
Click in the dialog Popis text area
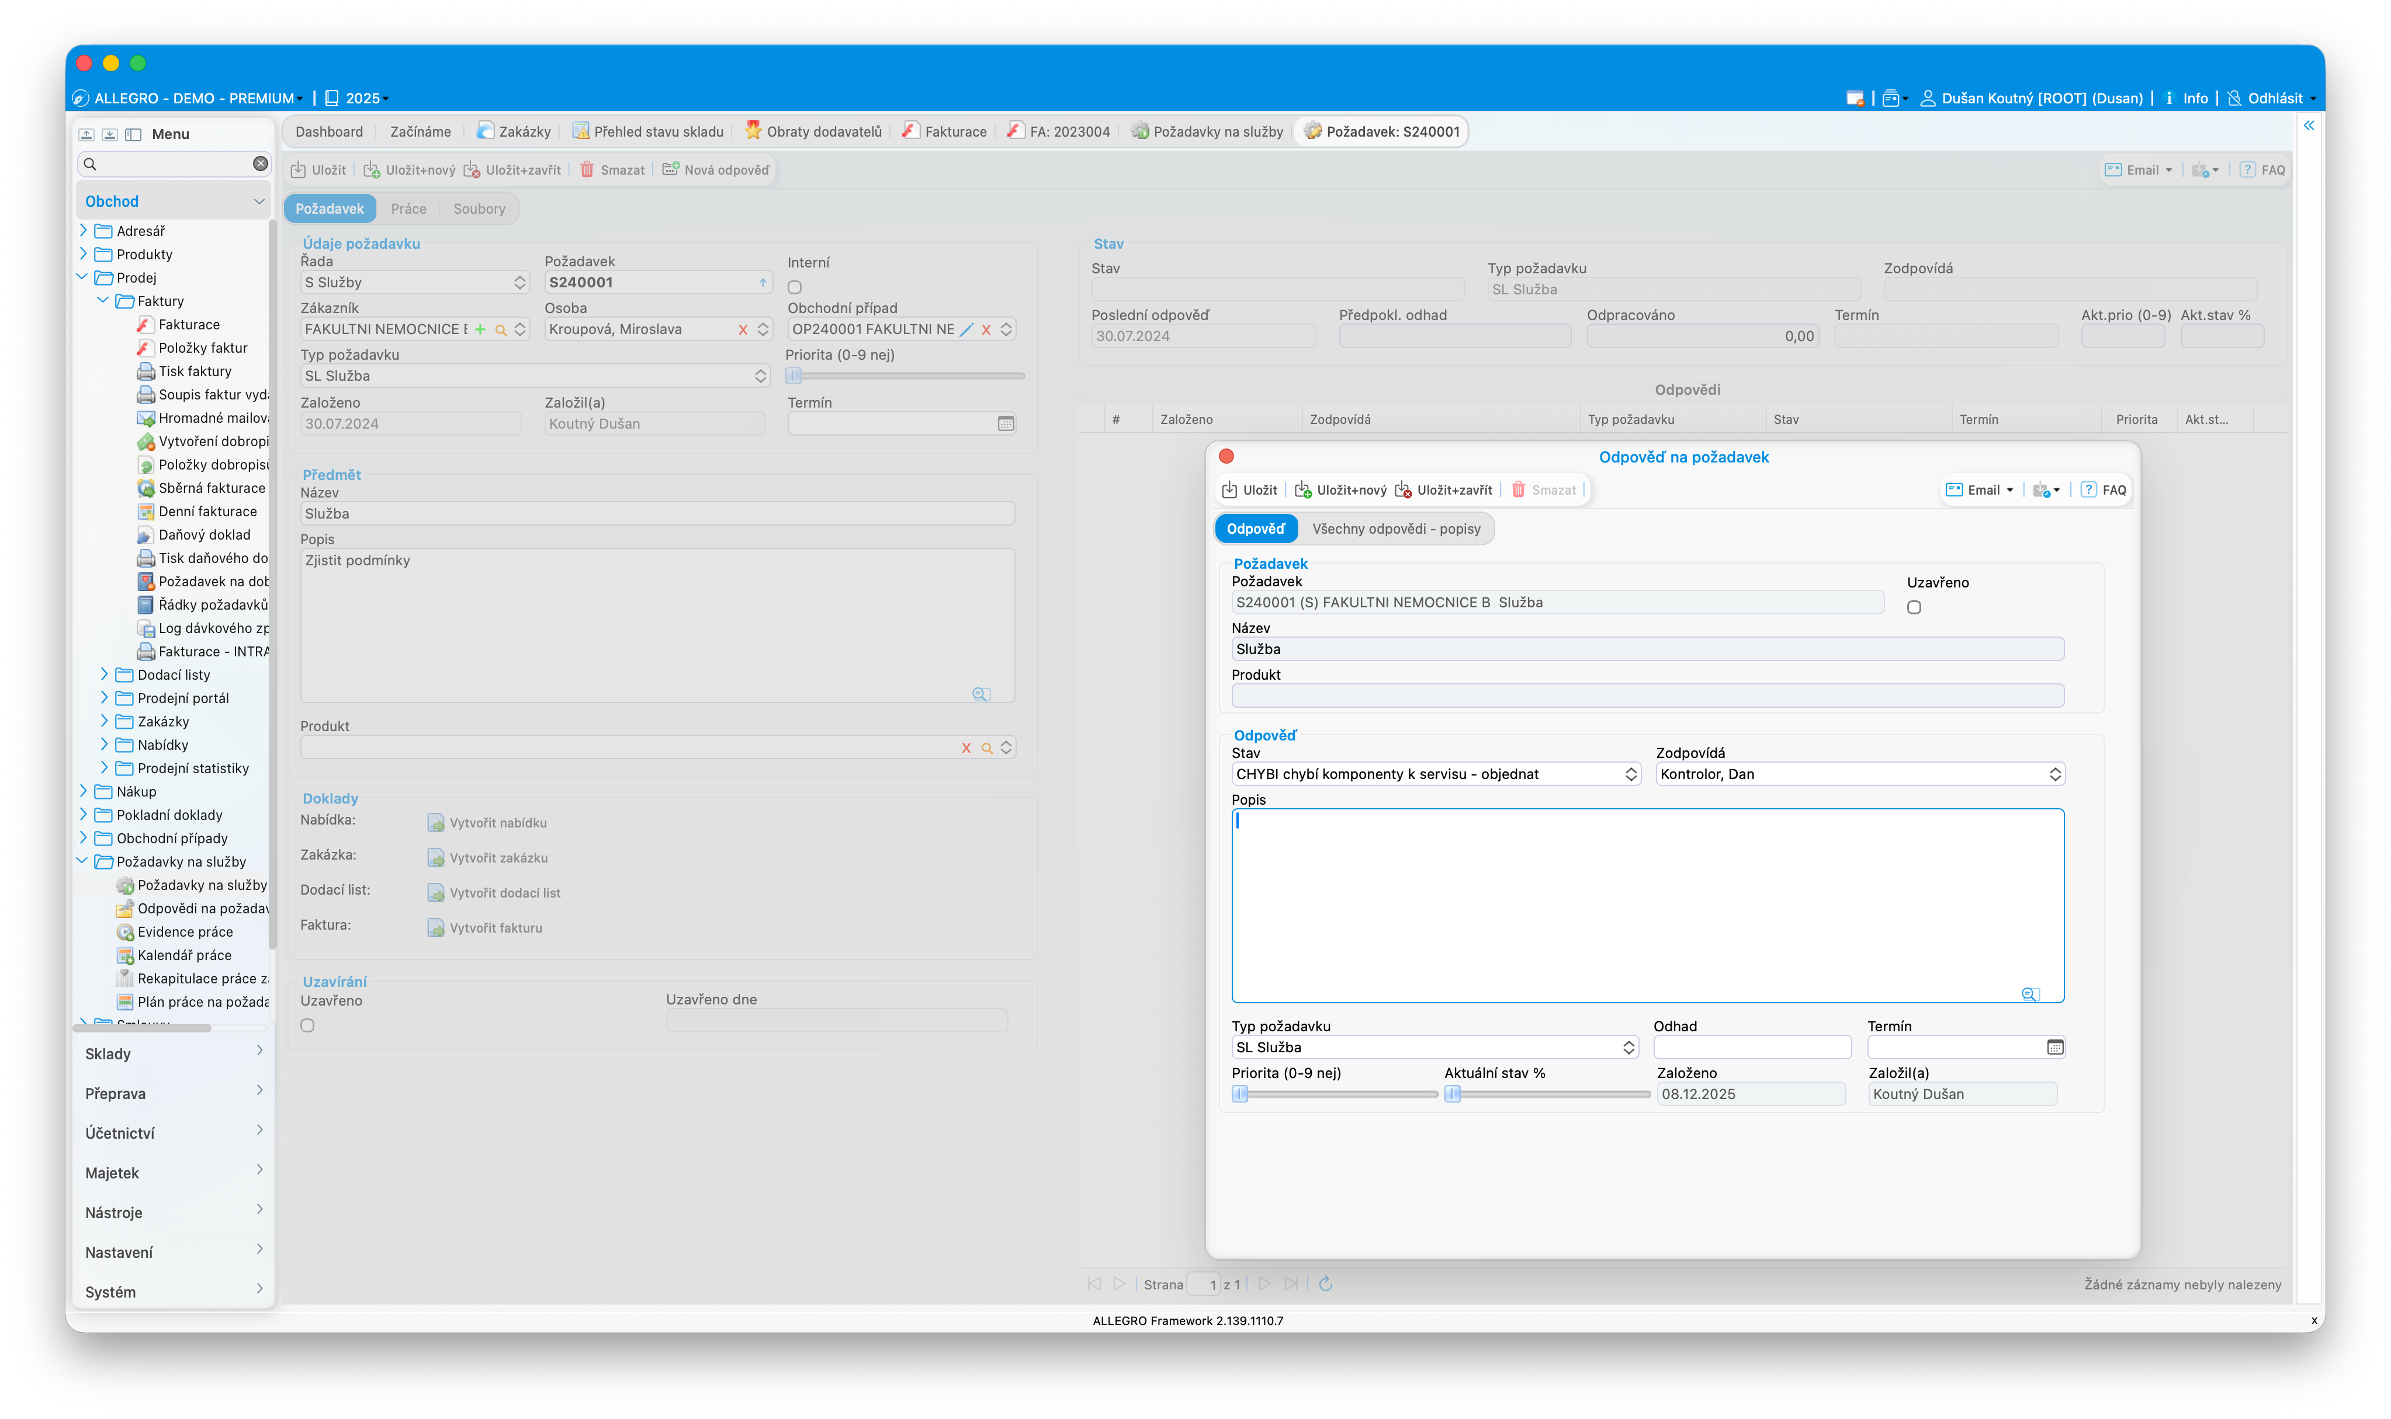1648,905
